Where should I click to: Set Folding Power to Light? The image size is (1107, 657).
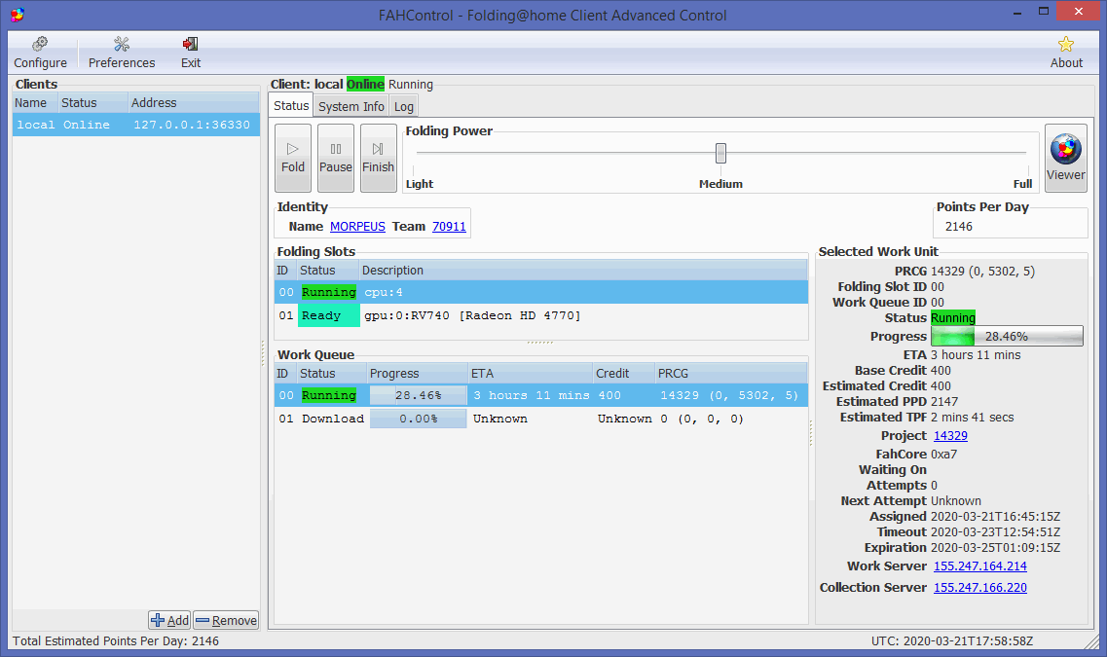(x=420, y=184)
